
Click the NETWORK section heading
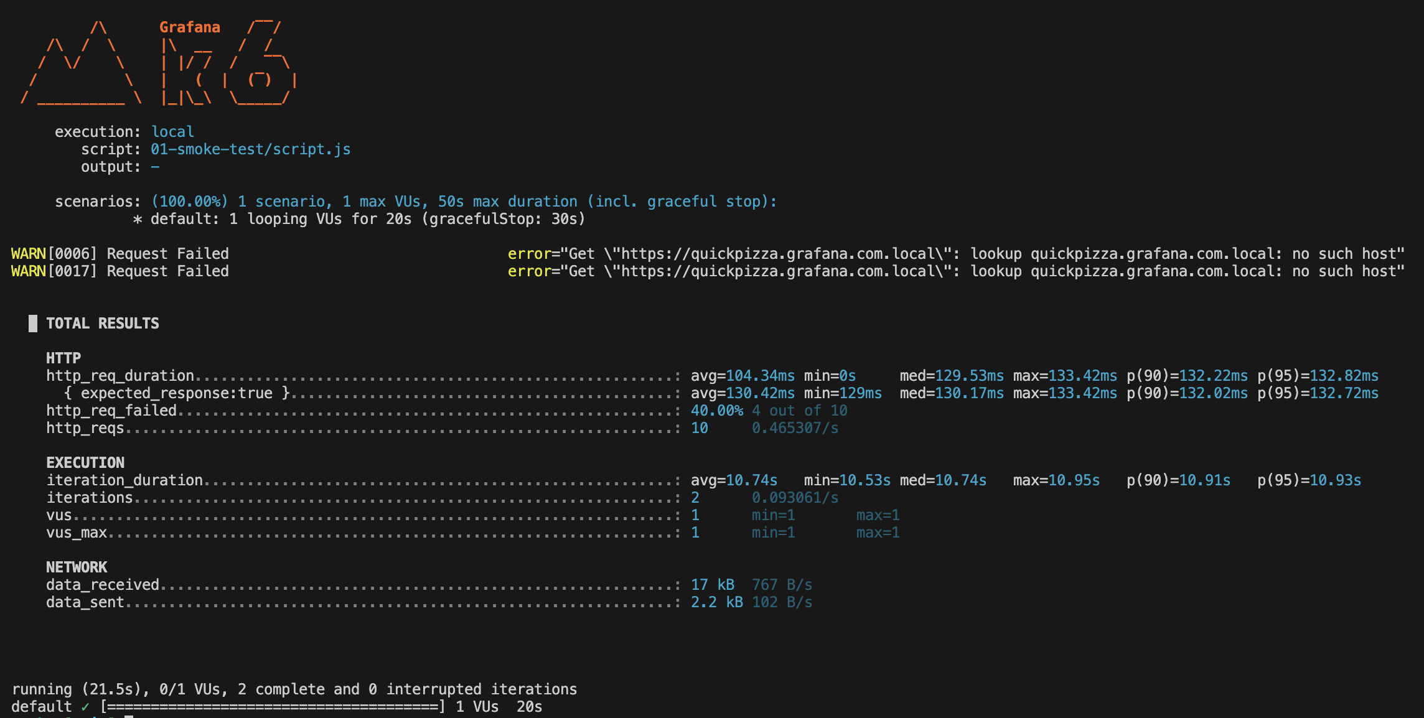tap(77, 567)
